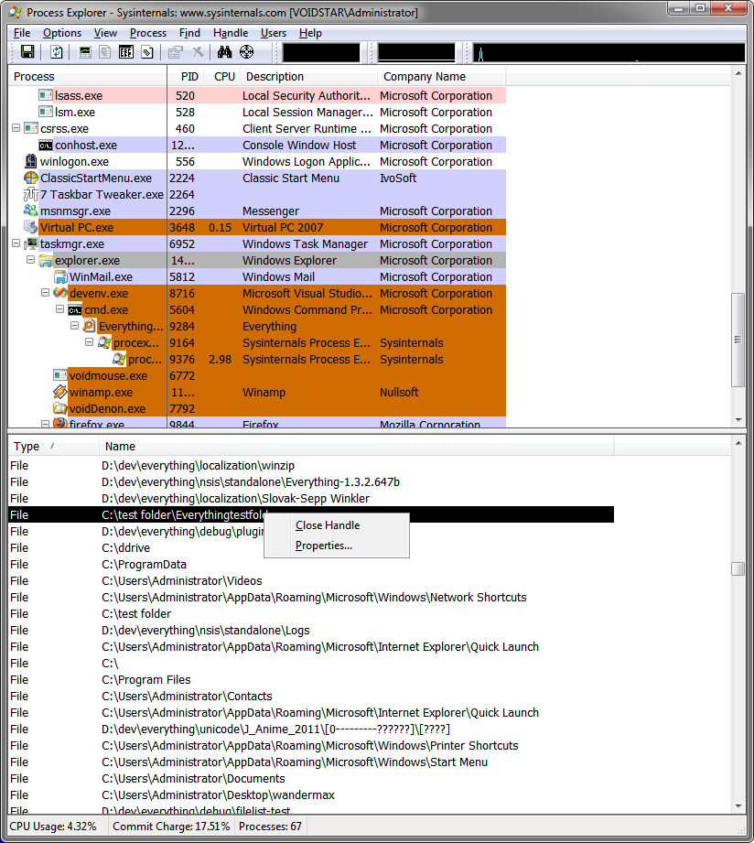Sort by the CPU column header
Viewport: 754px width, 843px height.
pyautogui.click(x=222, y=76)
